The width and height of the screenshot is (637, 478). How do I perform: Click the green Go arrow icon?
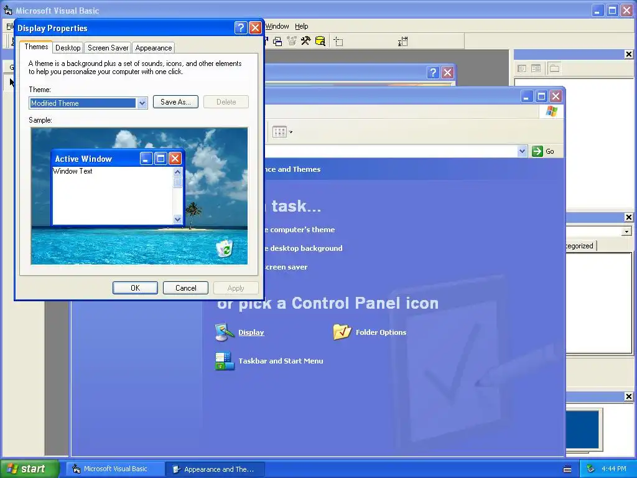[537, 151]
